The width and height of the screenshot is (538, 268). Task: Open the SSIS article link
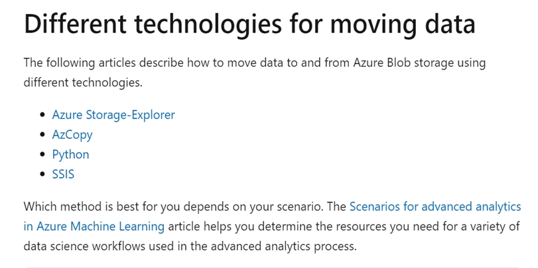pyautogui.click(x=64, y=174)
